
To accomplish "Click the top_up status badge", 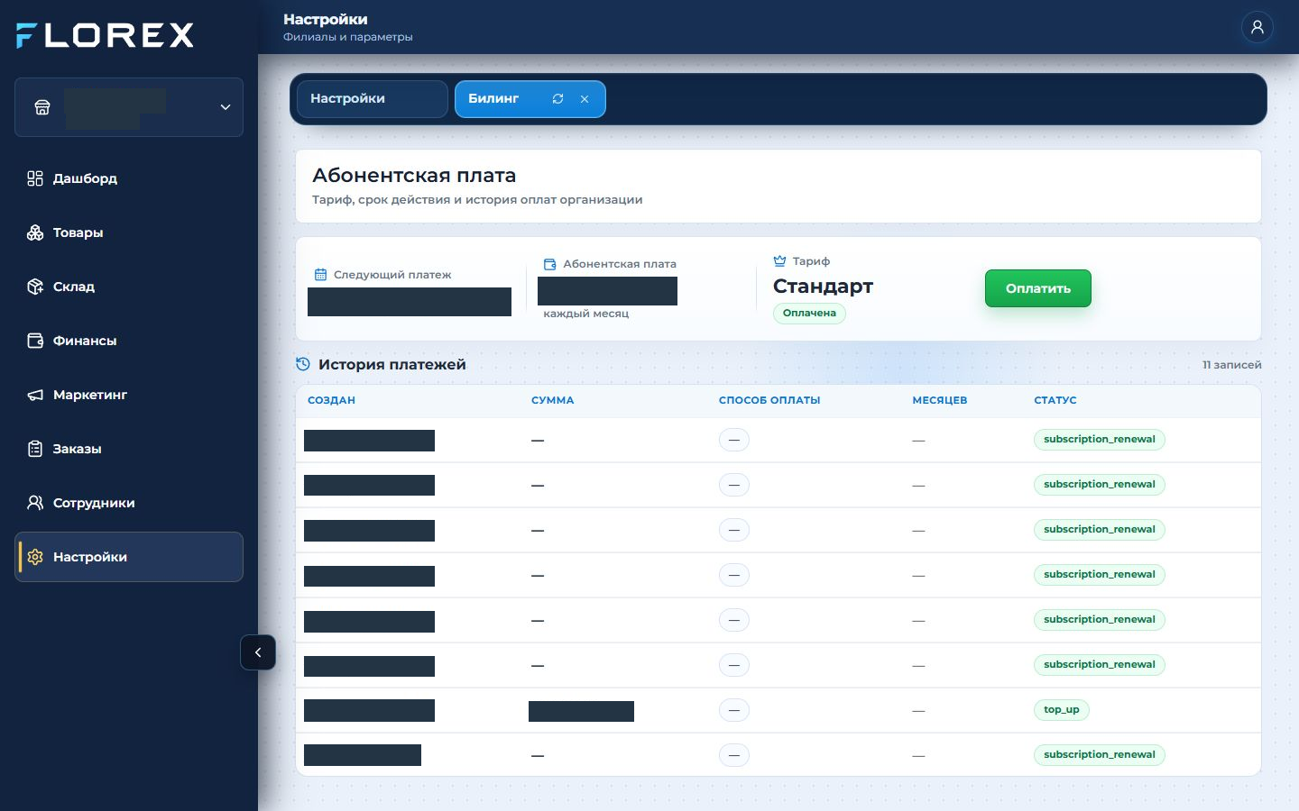I will click(x=1062, y=710).
